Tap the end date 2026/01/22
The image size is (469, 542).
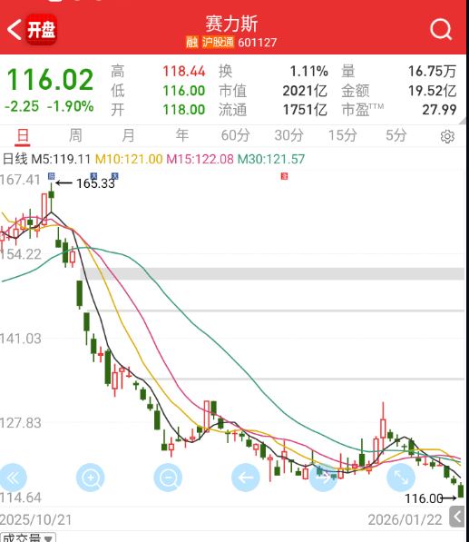tap(405, 519)
